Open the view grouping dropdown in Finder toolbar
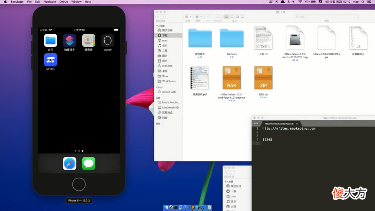Viewport: 375px width, 211px height. pyautogui.click(x=188, y=17)
